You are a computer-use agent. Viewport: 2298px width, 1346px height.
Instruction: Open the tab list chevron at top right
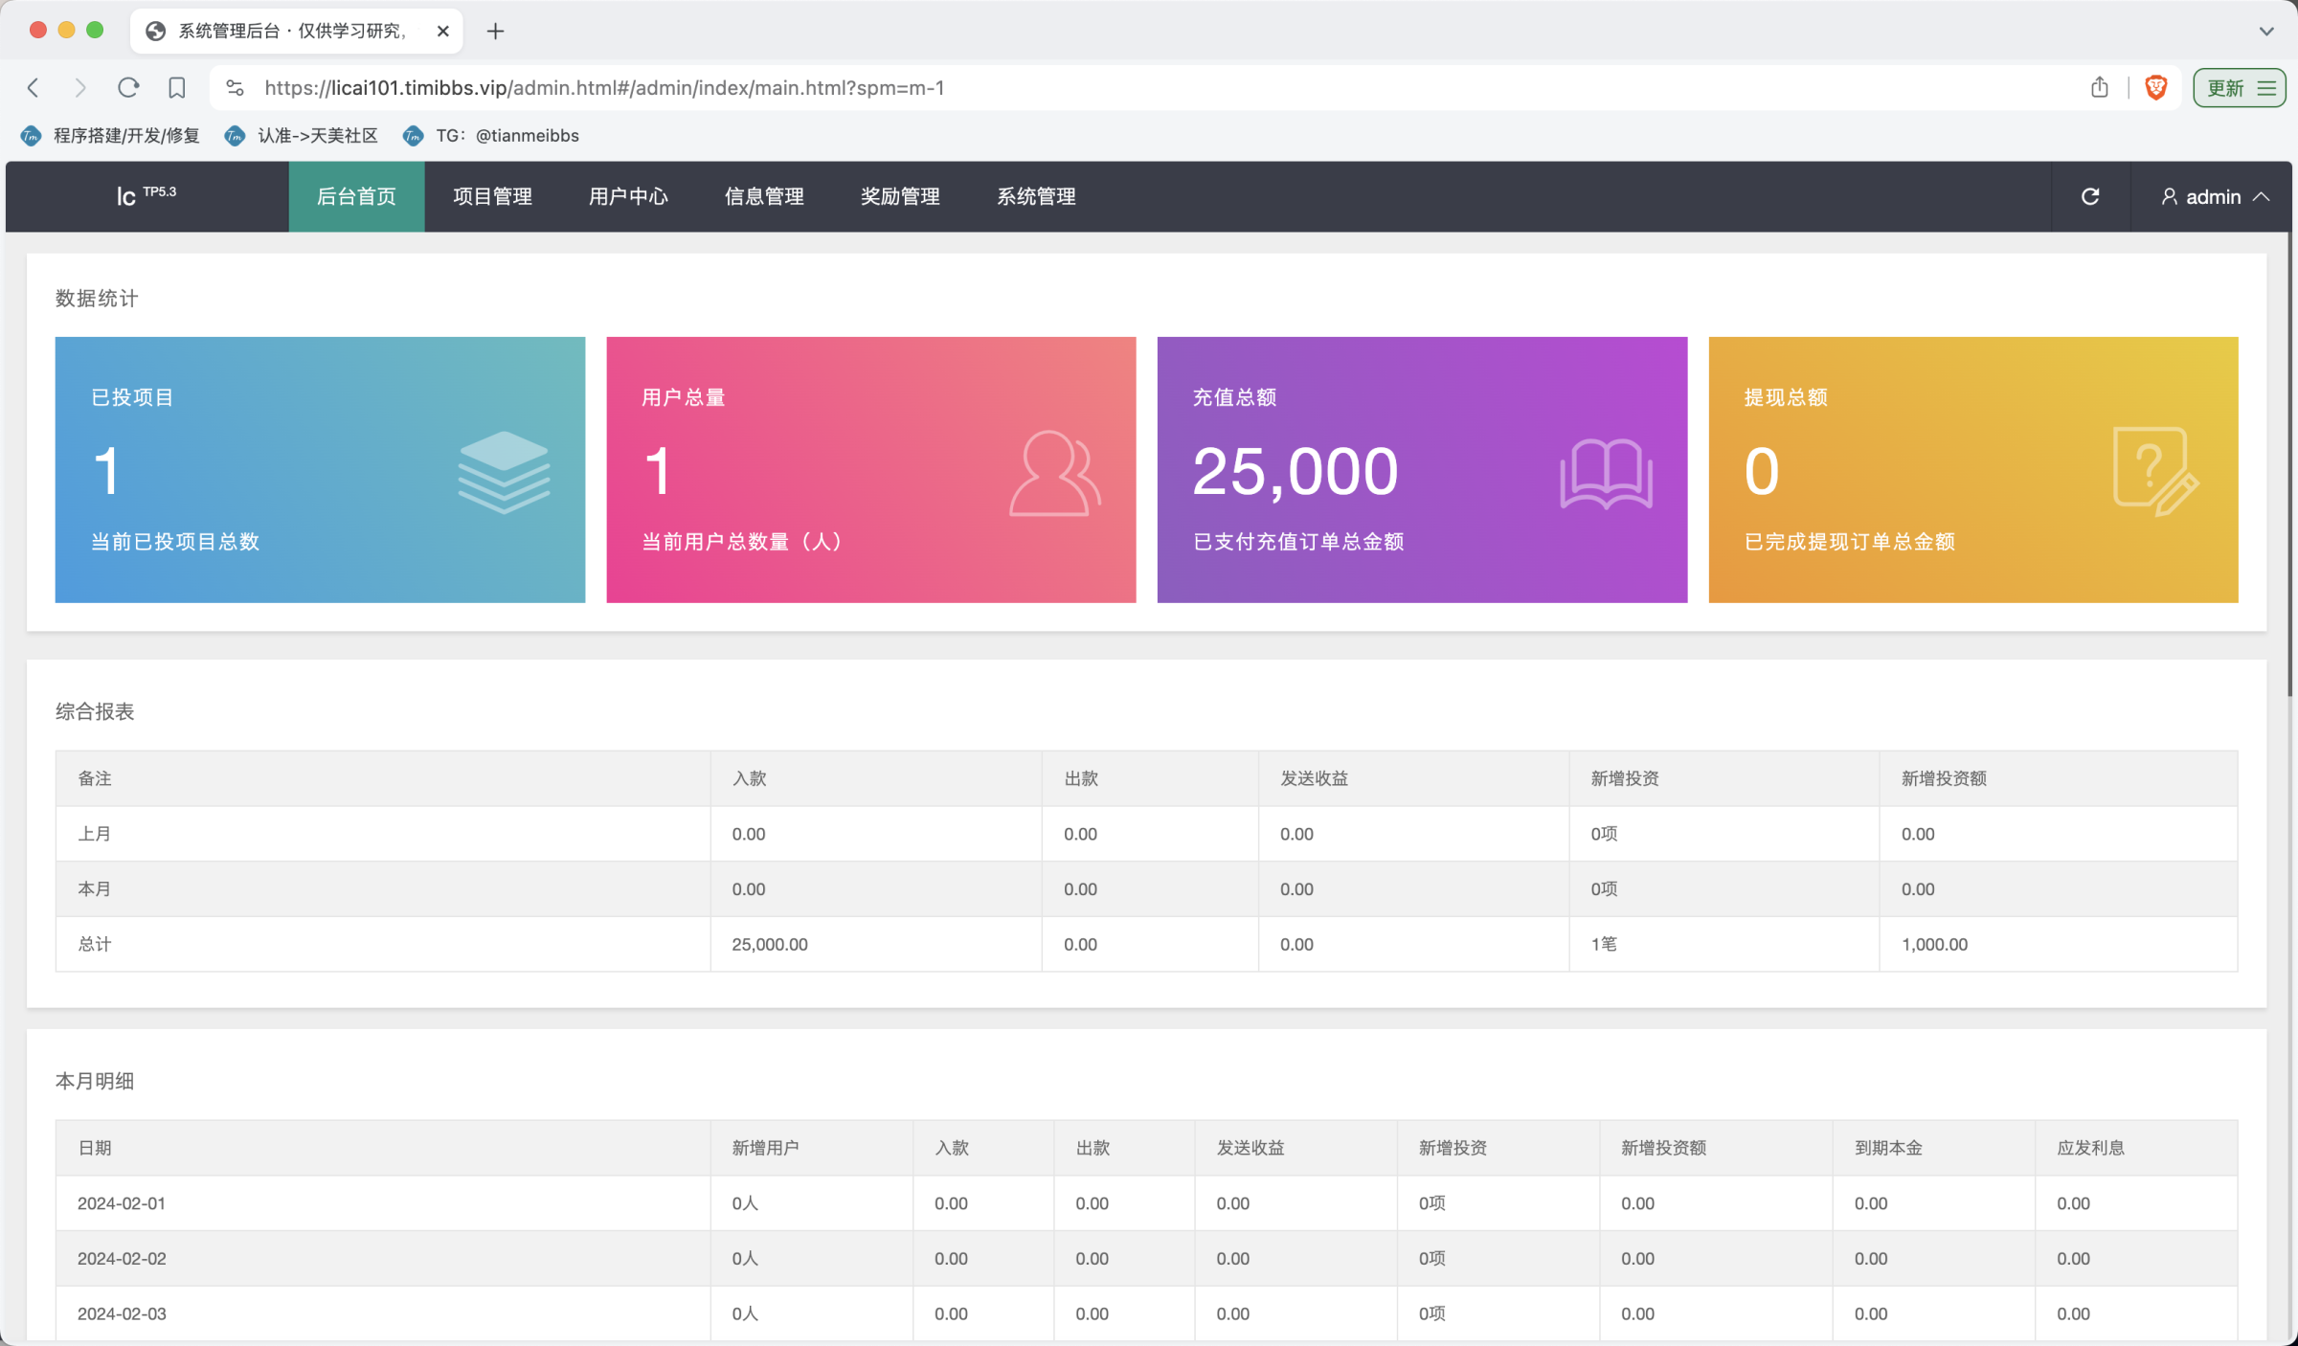[x=2265, y=32]
